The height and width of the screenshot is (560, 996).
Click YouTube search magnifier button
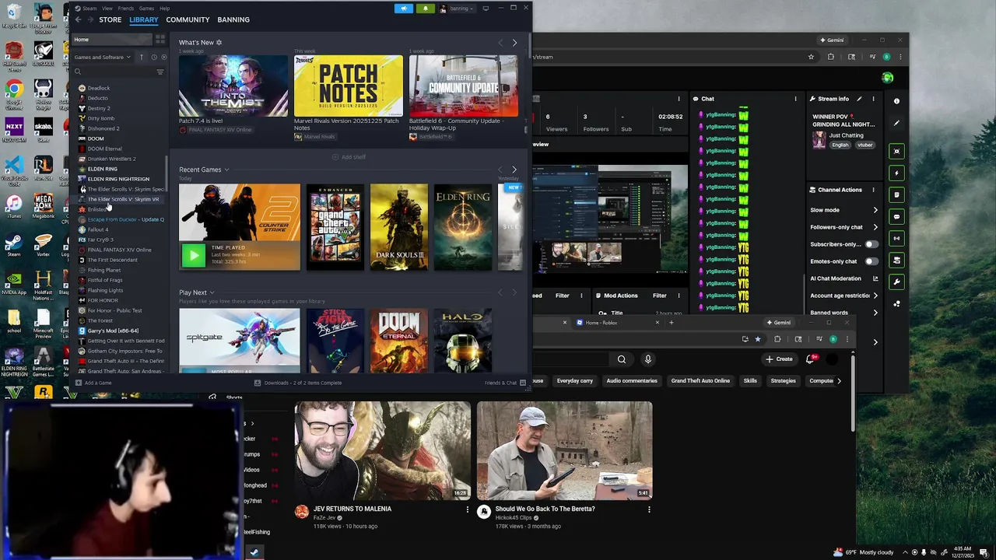point(622,359)
